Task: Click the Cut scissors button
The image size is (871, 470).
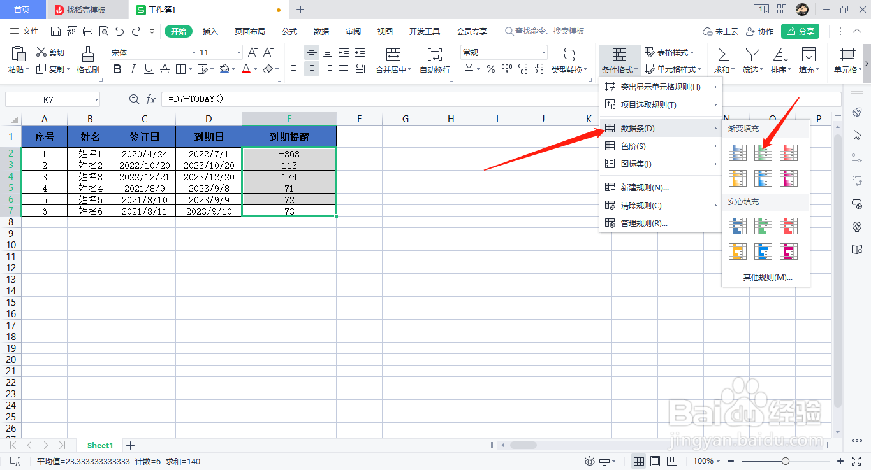Action: click(x=51, y=53)
